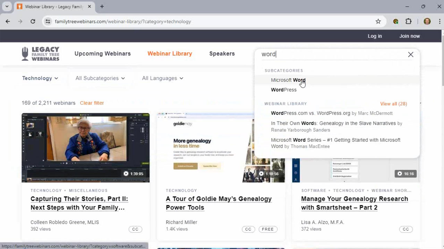Open the browser extensions puzzle icon
444x249 pixels.
coord(409,21)
